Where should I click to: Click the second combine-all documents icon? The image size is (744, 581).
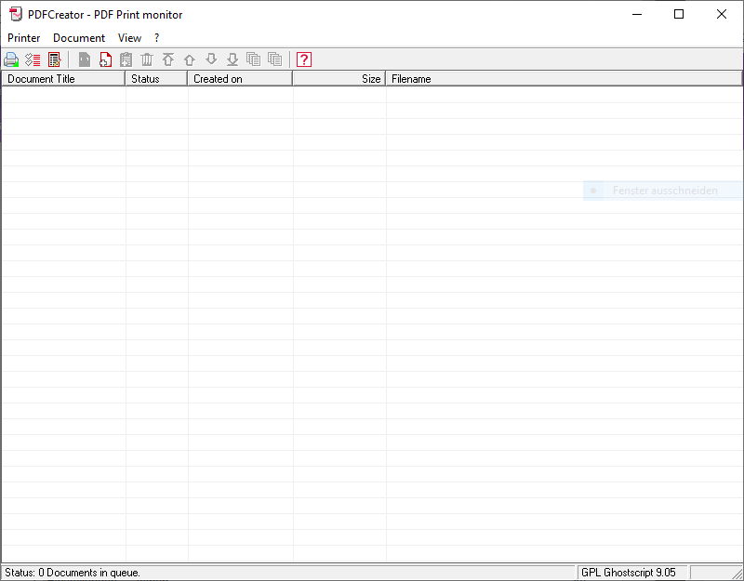click(x=275, y=59)
